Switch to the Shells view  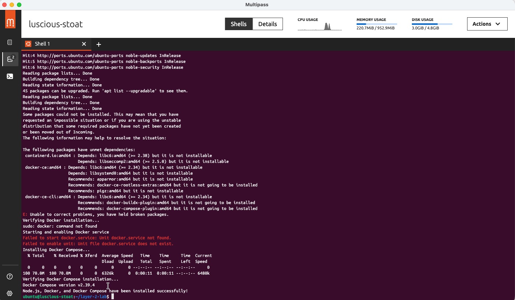click(x=238, y=24)
